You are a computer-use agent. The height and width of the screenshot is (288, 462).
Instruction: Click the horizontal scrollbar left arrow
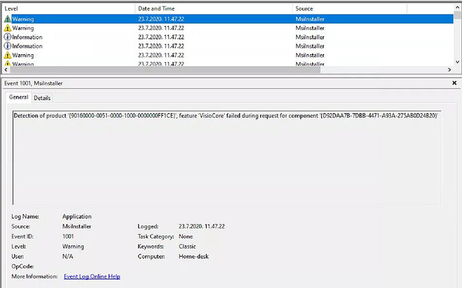(6, 69)
